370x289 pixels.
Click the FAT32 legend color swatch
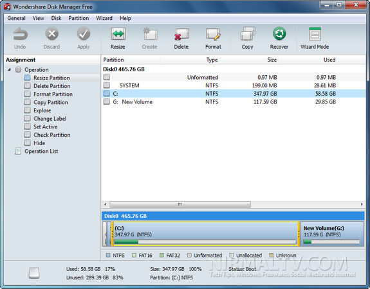click(x=162, y=255)
